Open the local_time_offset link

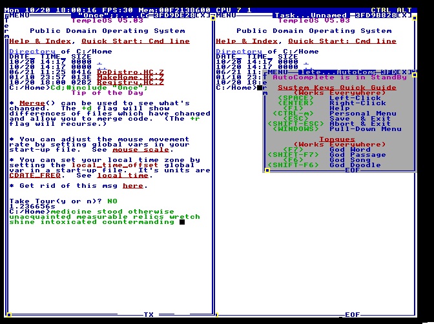click(x=115, y=165)
